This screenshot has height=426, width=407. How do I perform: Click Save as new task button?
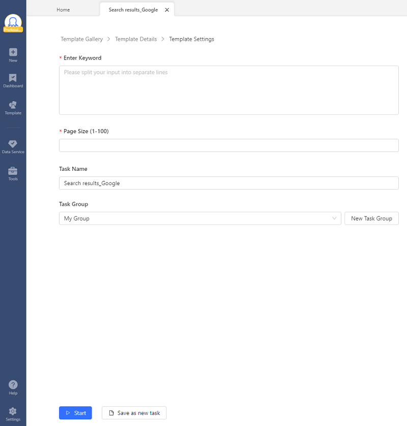[x=134, y=413]
